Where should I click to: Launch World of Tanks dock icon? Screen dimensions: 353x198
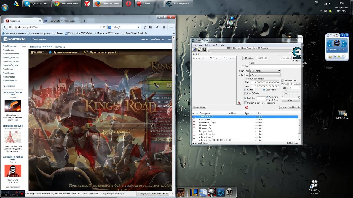[229, 193]
